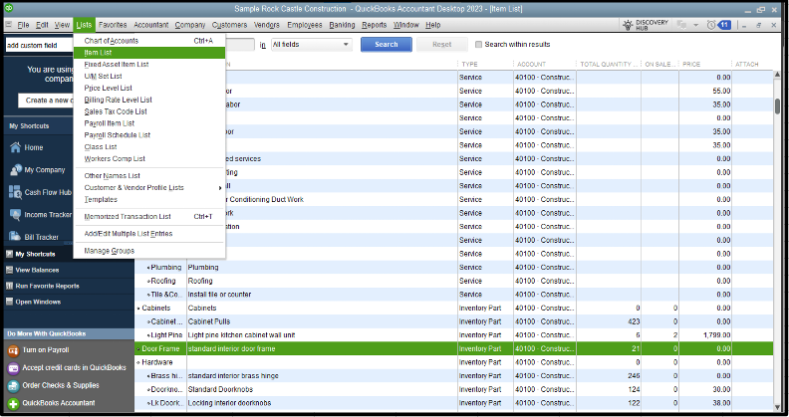Enable Search within results checkbox
Image resolution: width=789 pixels, height=417 pixels.
pos(478,44)
